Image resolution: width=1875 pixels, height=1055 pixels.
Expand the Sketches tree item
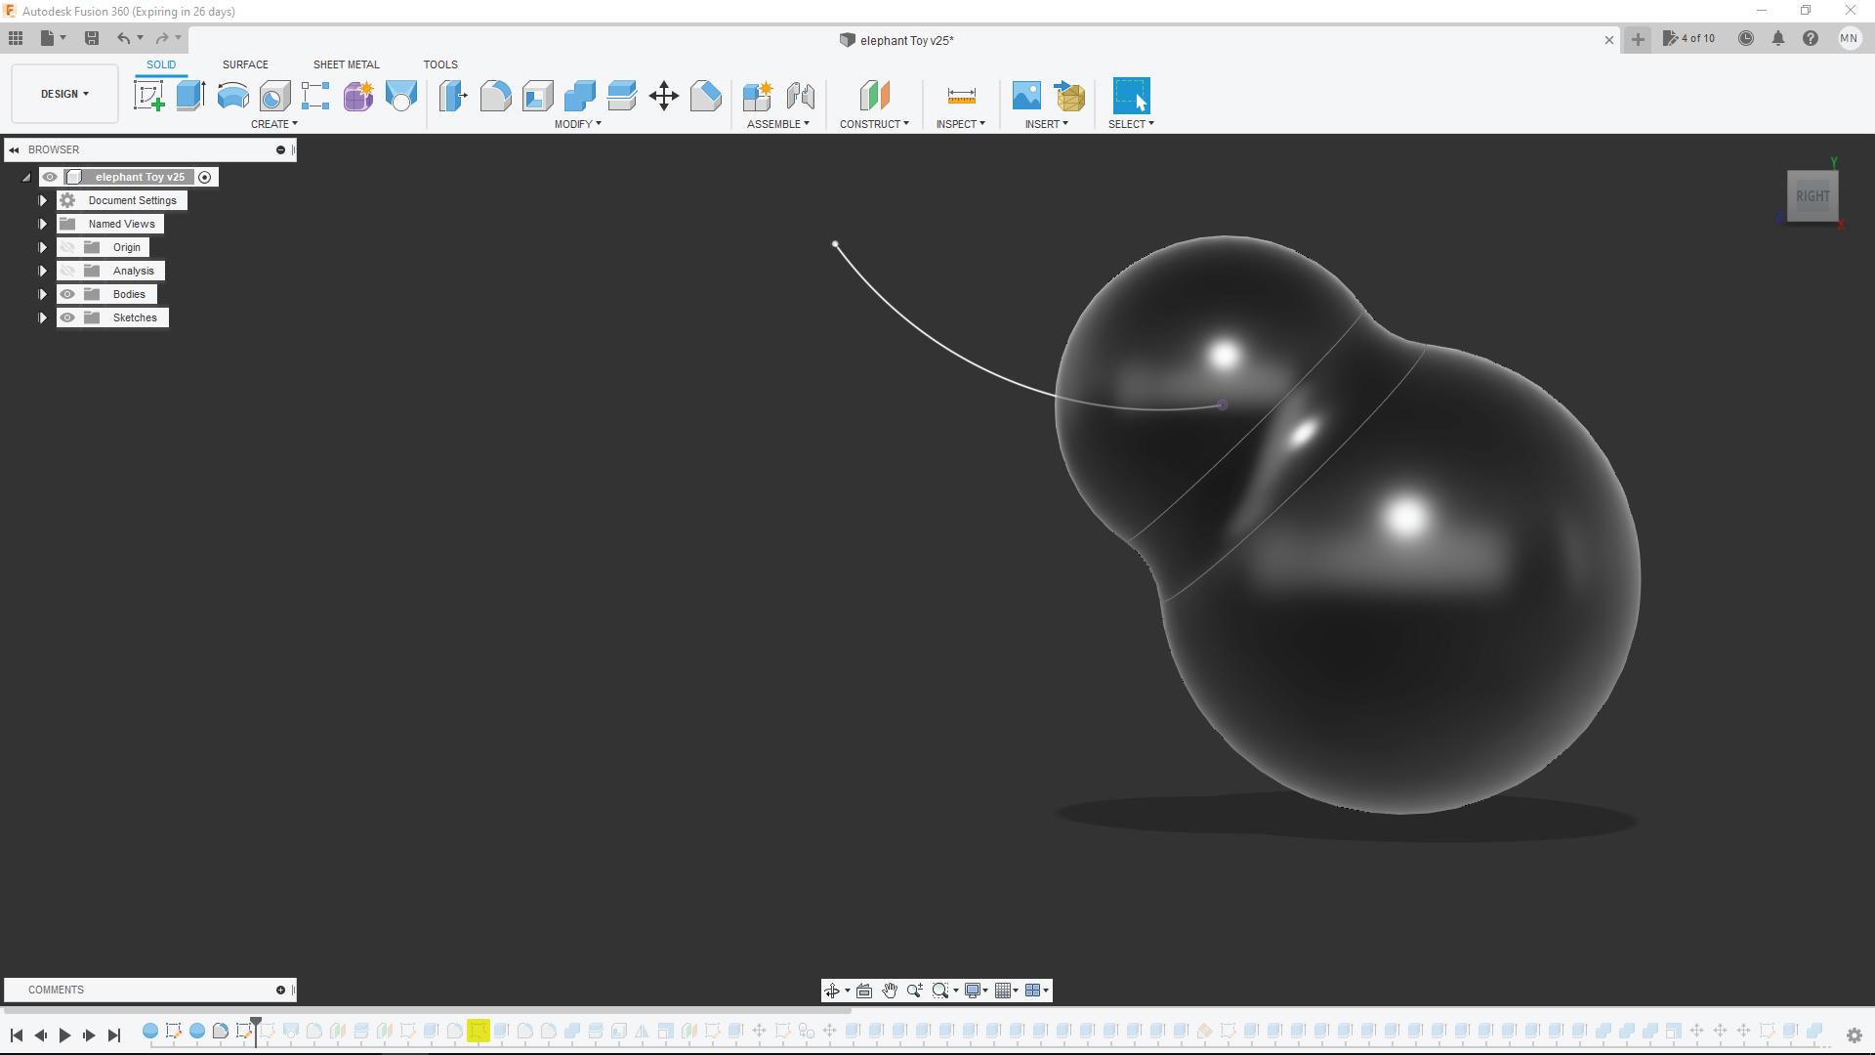44,316
